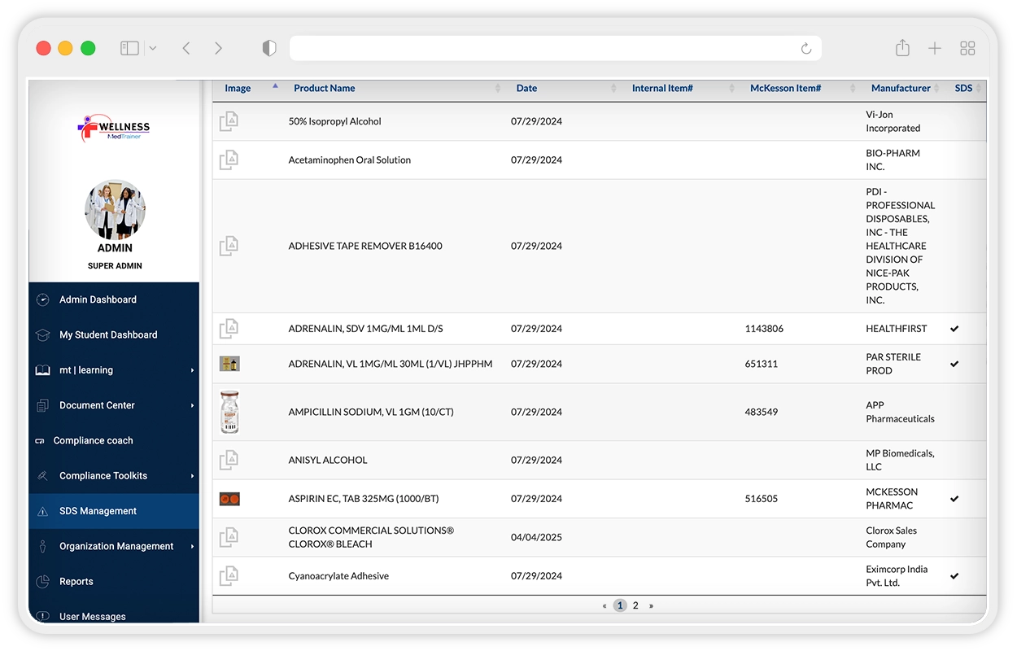The height and width of the screenshot is (651, 1017).
Task: Click the SDS Management warning triangle icon
Action: point(43,512)
